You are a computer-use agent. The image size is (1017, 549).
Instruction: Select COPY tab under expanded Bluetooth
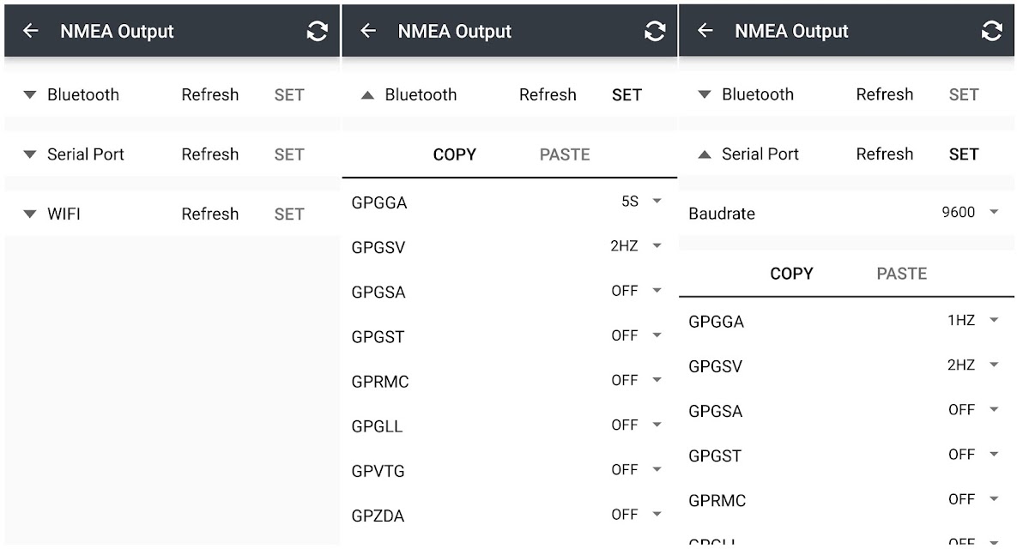point(454,154)
